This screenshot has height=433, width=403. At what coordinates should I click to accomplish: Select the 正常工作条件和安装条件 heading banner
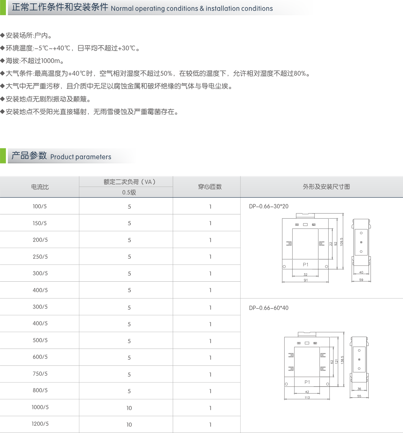tap(160, 8)
